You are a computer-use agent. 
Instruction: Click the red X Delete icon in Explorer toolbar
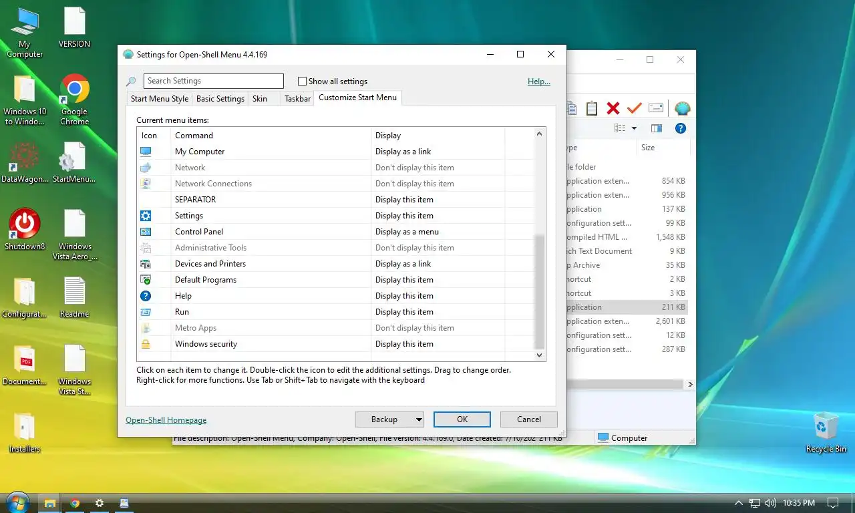pyautogui.click(x=613, y=108)
